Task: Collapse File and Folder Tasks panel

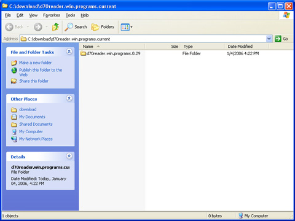Action: (x=69, y=52)
